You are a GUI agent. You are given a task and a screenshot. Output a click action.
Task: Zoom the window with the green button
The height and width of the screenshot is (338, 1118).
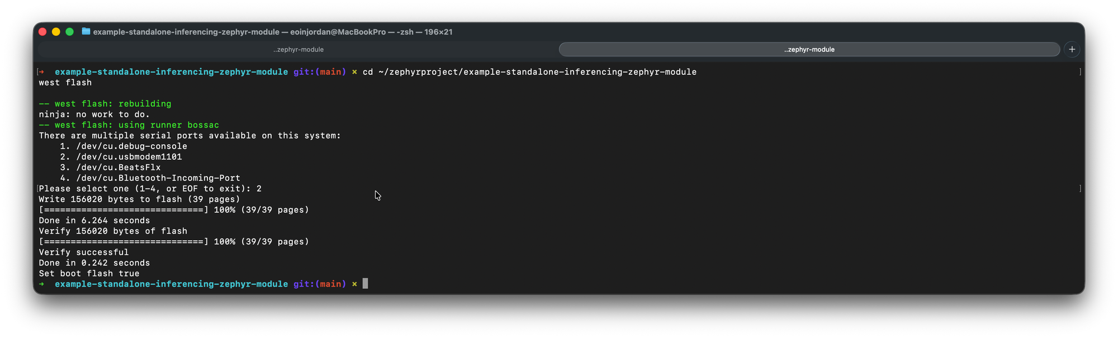[x=69, y=32]
